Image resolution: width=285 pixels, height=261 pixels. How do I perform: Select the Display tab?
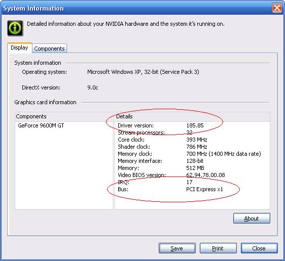(x=20, y=48)
